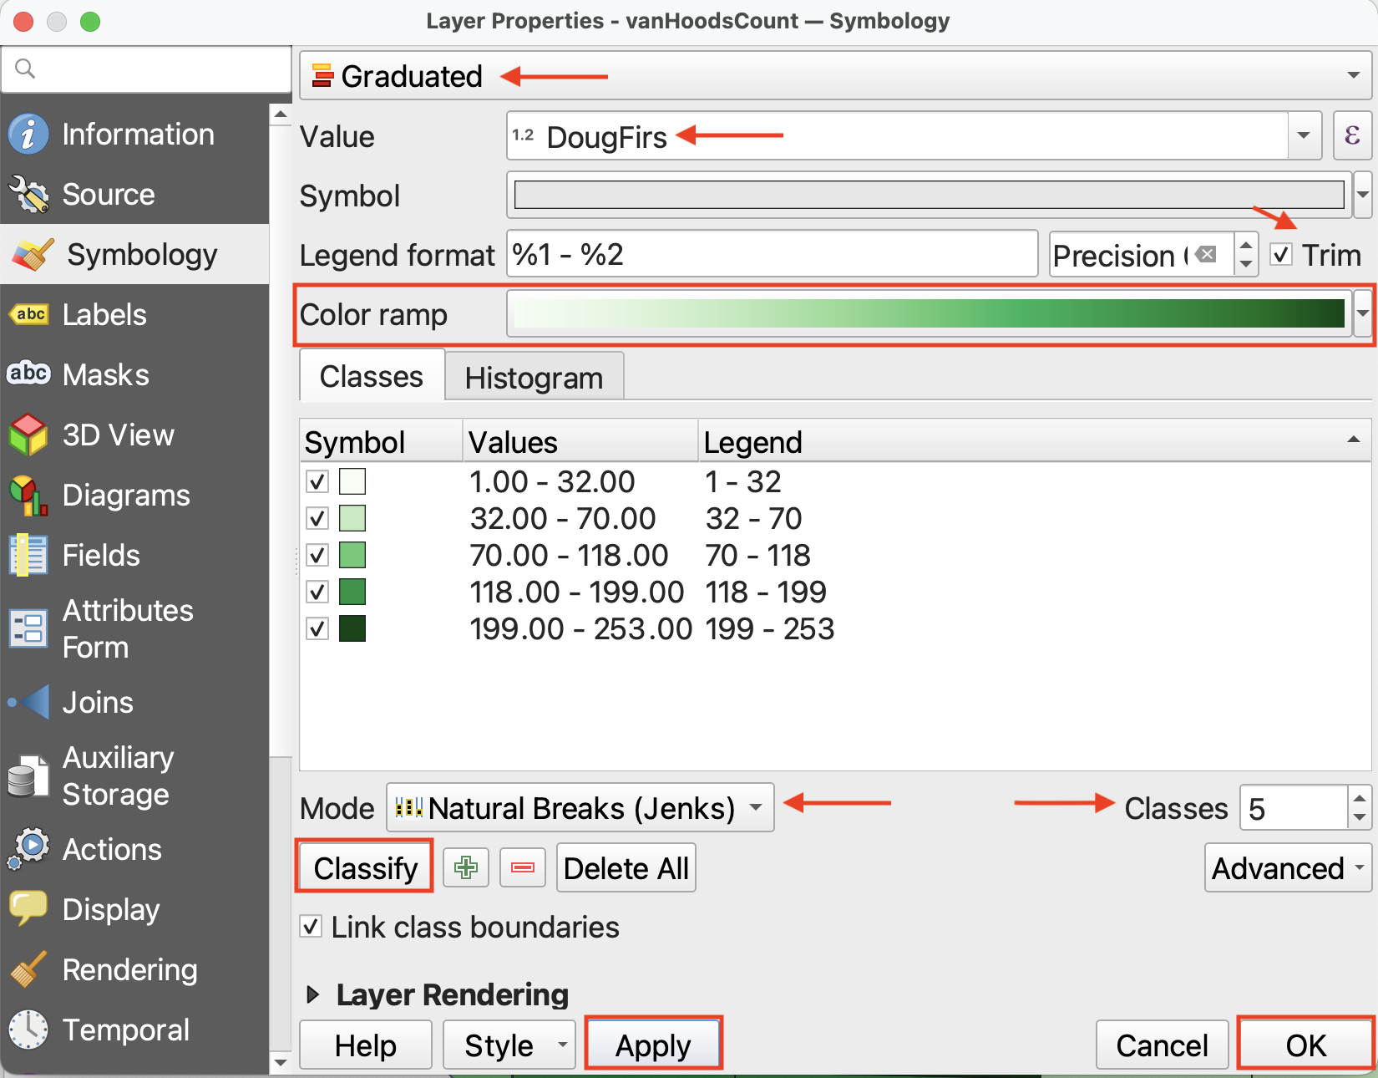This screenshot has height=1078, width=1378.
Task: Uncheck the 1 - 32 class checkbox
Action: (317, 481)
